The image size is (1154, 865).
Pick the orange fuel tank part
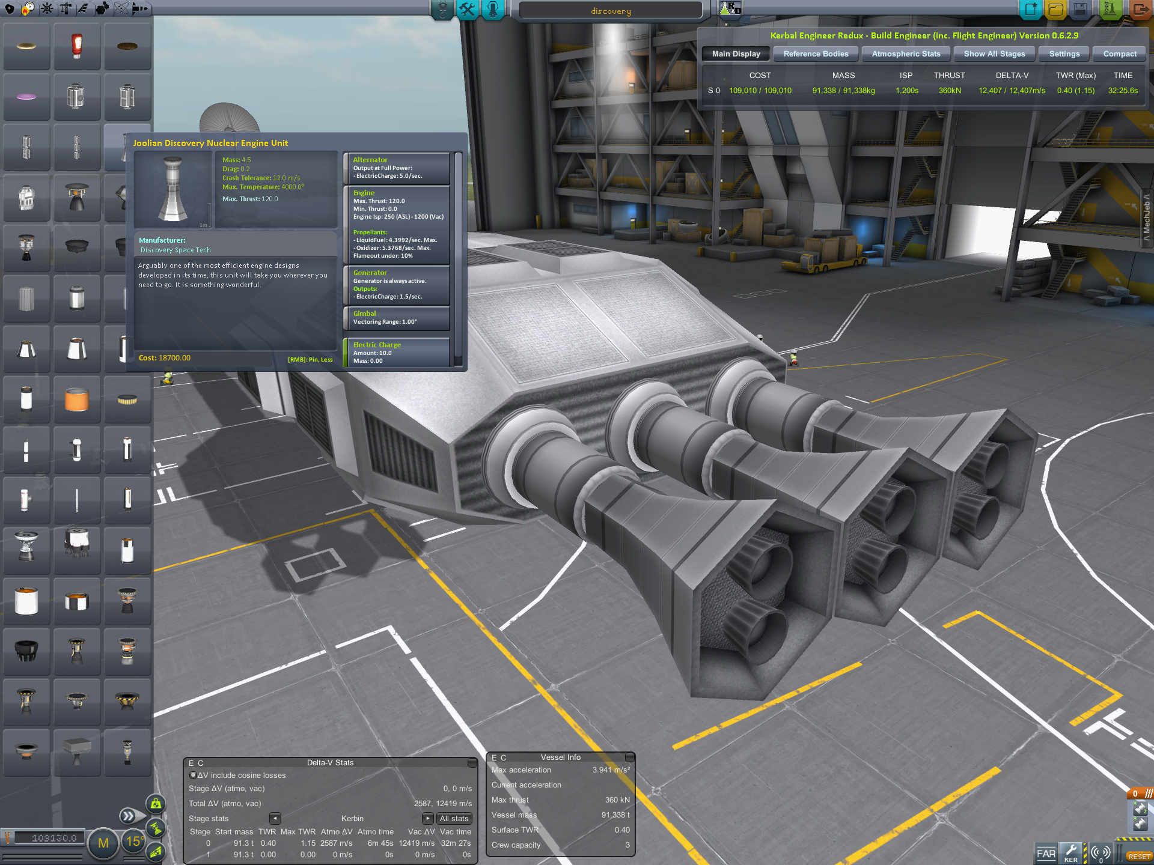pos(77,399)
